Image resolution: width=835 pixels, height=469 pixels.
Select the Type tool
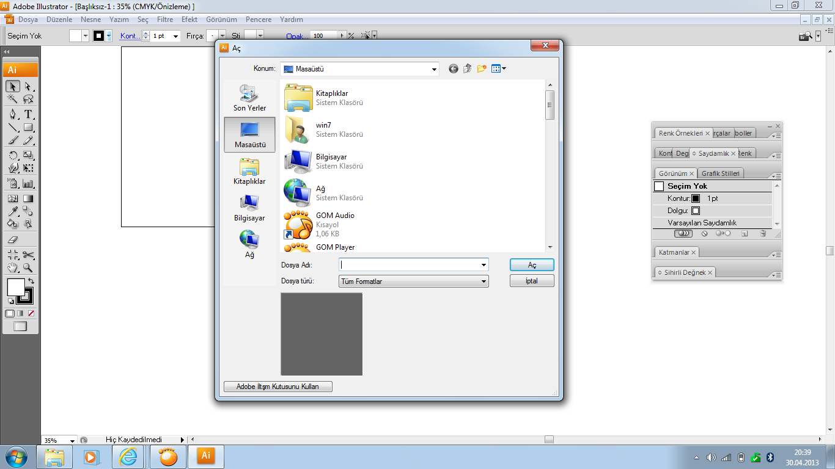click(x=28, y=114)
